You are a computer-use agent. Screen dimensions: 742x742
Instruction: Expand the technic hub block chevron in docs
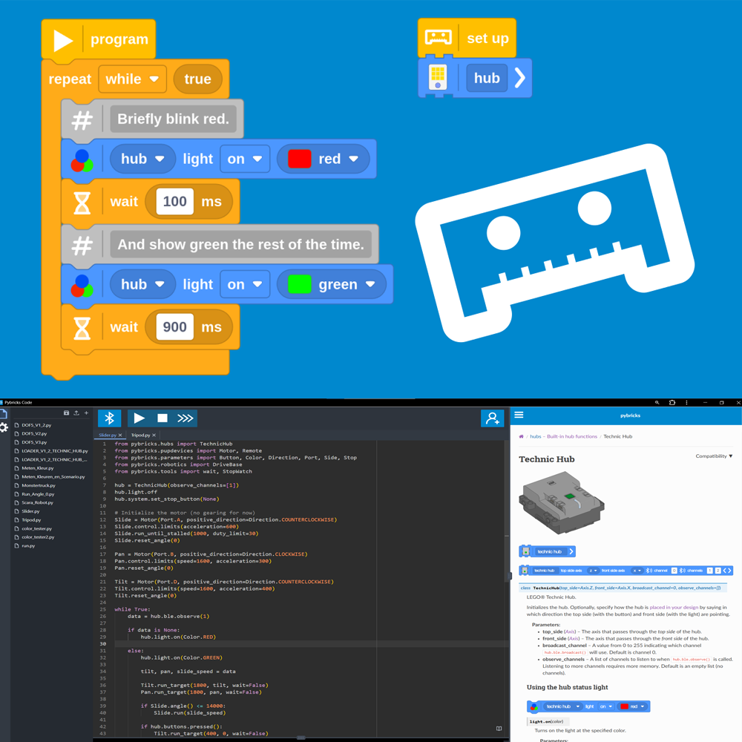pos(571,551)
